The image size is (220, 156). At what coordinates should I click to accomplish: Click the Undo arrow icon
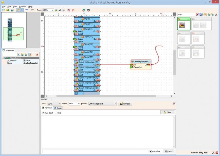[x=26, y=10]
